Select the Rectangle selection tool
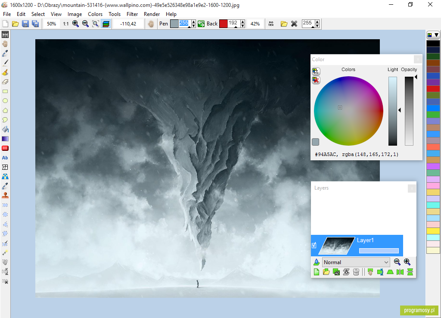This screenshot has width=441, height=318. 5,205
